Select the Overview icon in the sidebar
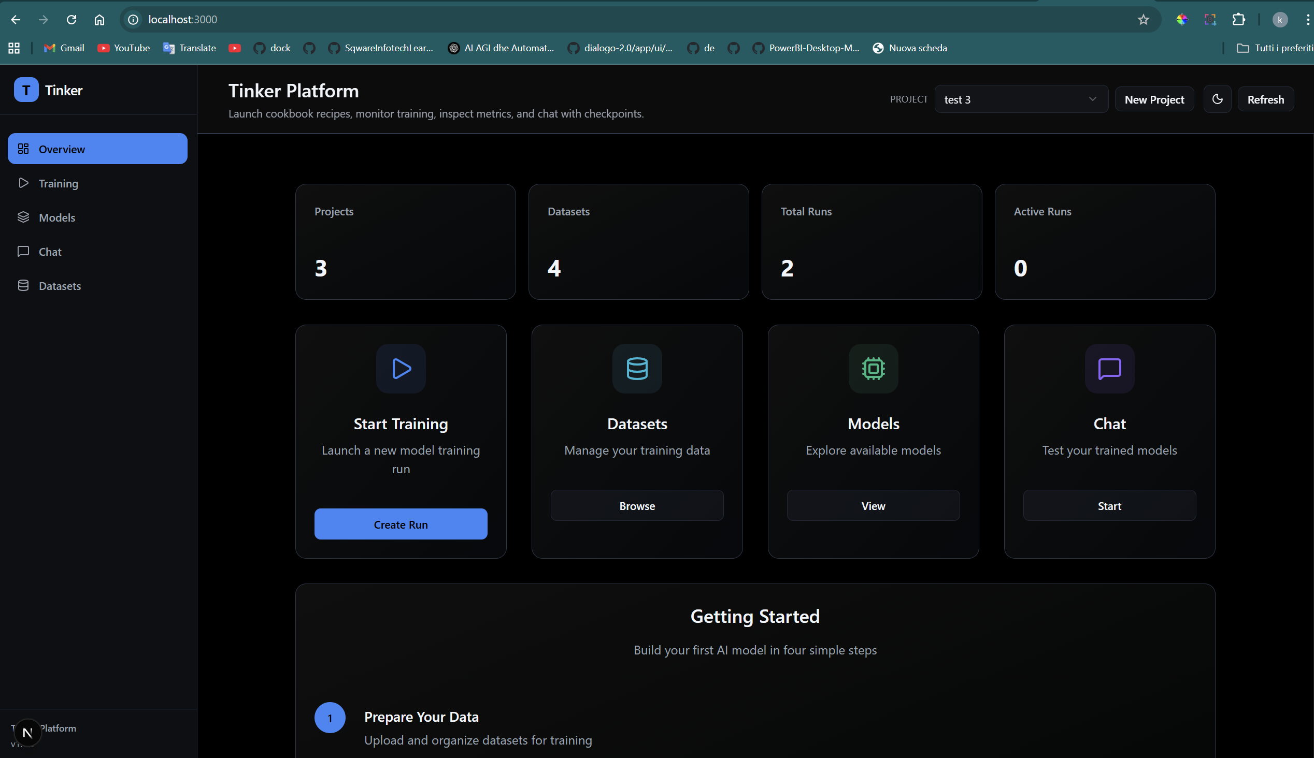The height and width of the screenshot is (758, 1314). coord(23,149)
